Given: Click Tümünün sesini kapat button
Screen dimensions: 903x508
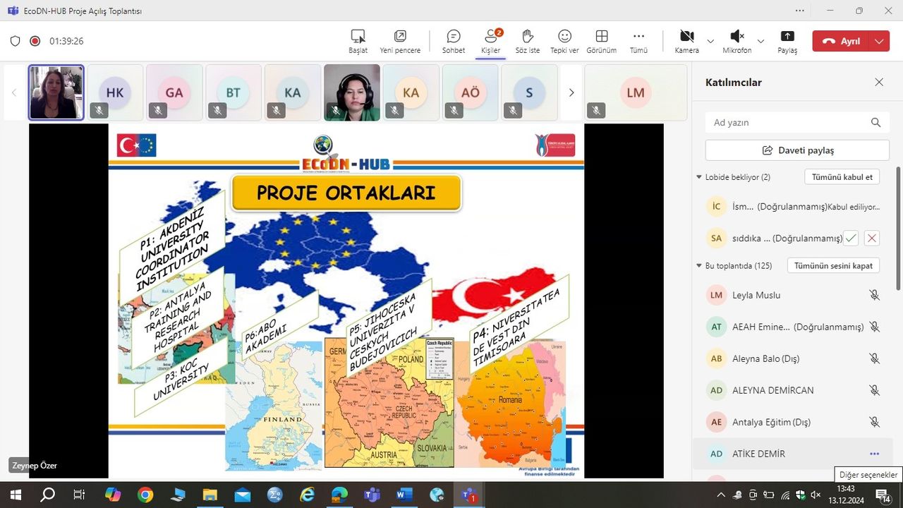Looking at the screenshot, I should coord(834,266).
